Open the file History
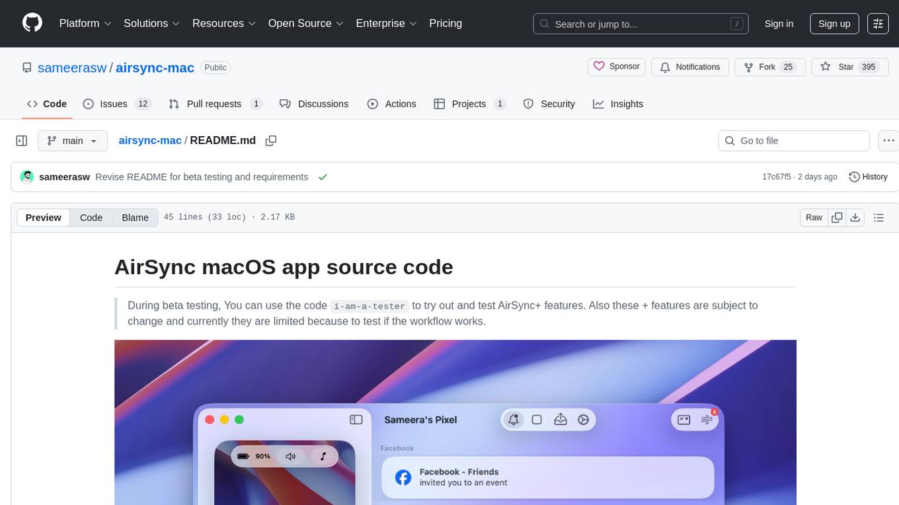Screen dimensions: 899x505 (868, 177)
